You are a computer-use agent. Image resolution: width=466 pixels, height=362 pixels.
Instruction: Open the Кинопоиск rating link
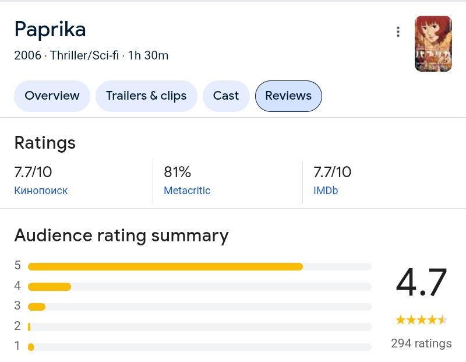tap(41, 191)
